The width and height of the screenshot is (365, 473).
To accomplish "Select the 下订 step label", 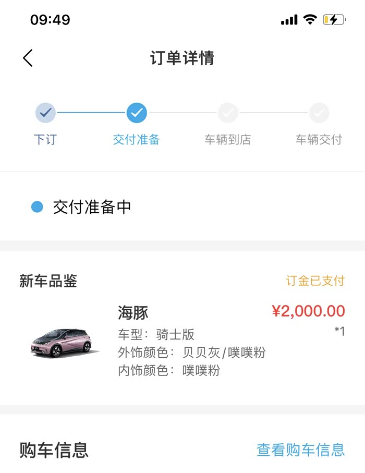I will click(45, 140).
